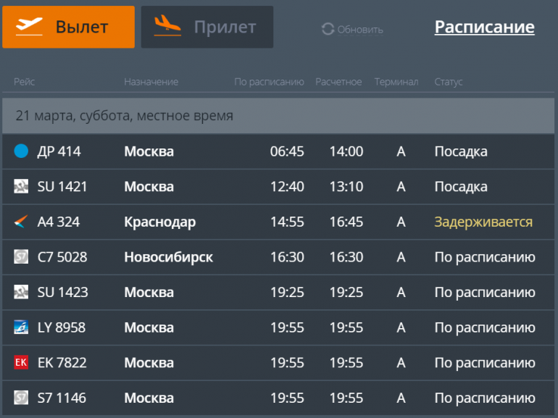Click the airline logo beside LY 8958
Image resolution: width=558 pixels, height=418 pixels.
point(21,327)
